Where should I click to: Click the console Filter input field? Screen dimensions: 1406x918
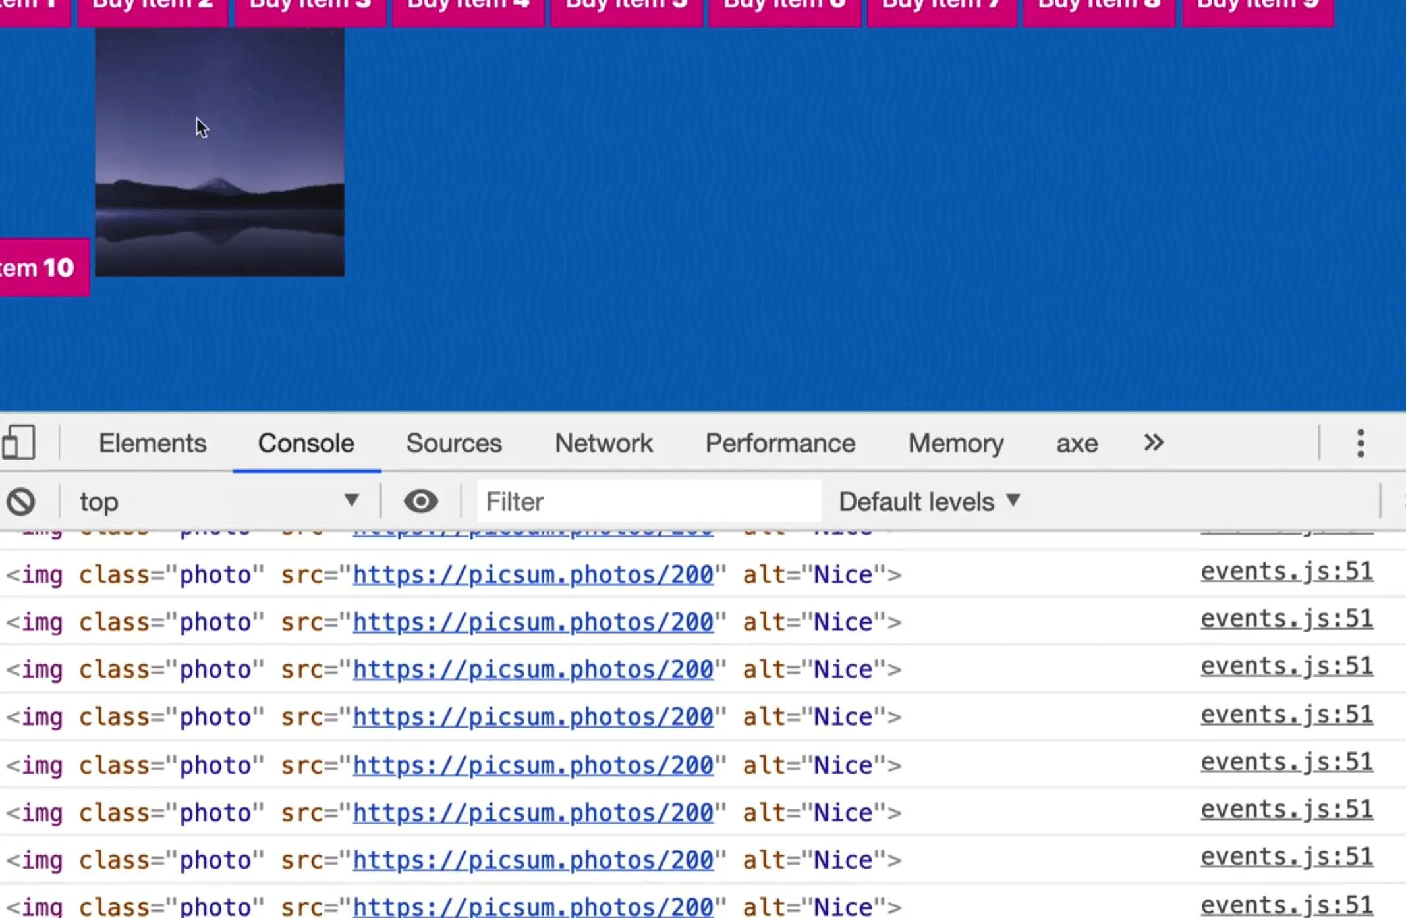click(648, 502)
